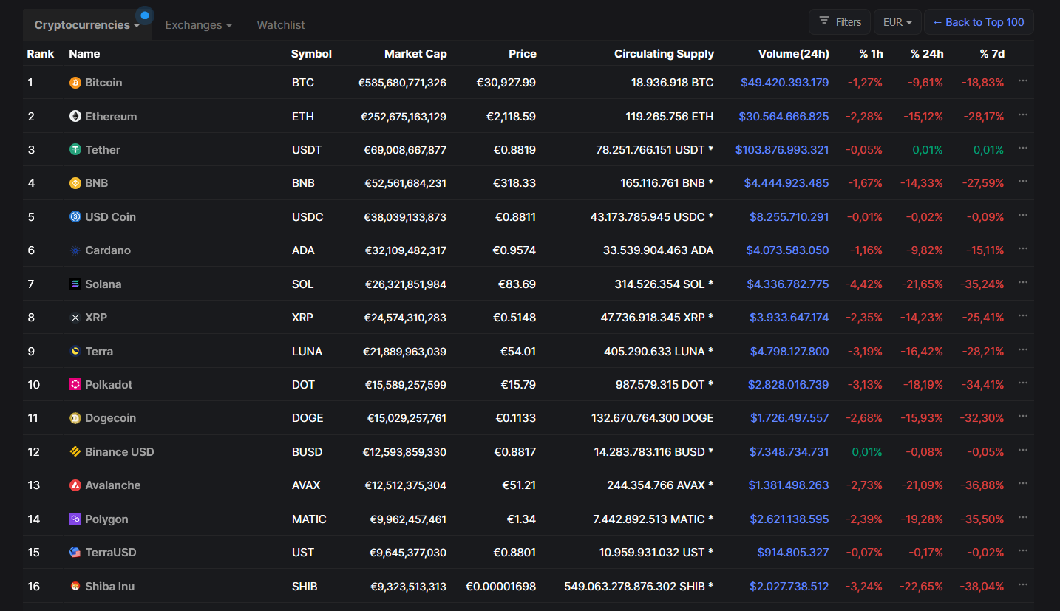Open Polygon 24h volume link $2.621.138.595
Viewport: 1060px width, 611px height.
pos(789,519)
